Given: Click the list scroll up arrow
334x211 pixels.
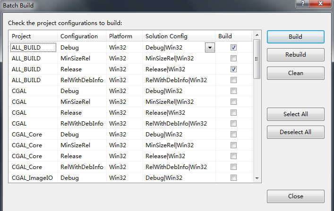Looking at the screenshot, I should (x=257, y=35).
